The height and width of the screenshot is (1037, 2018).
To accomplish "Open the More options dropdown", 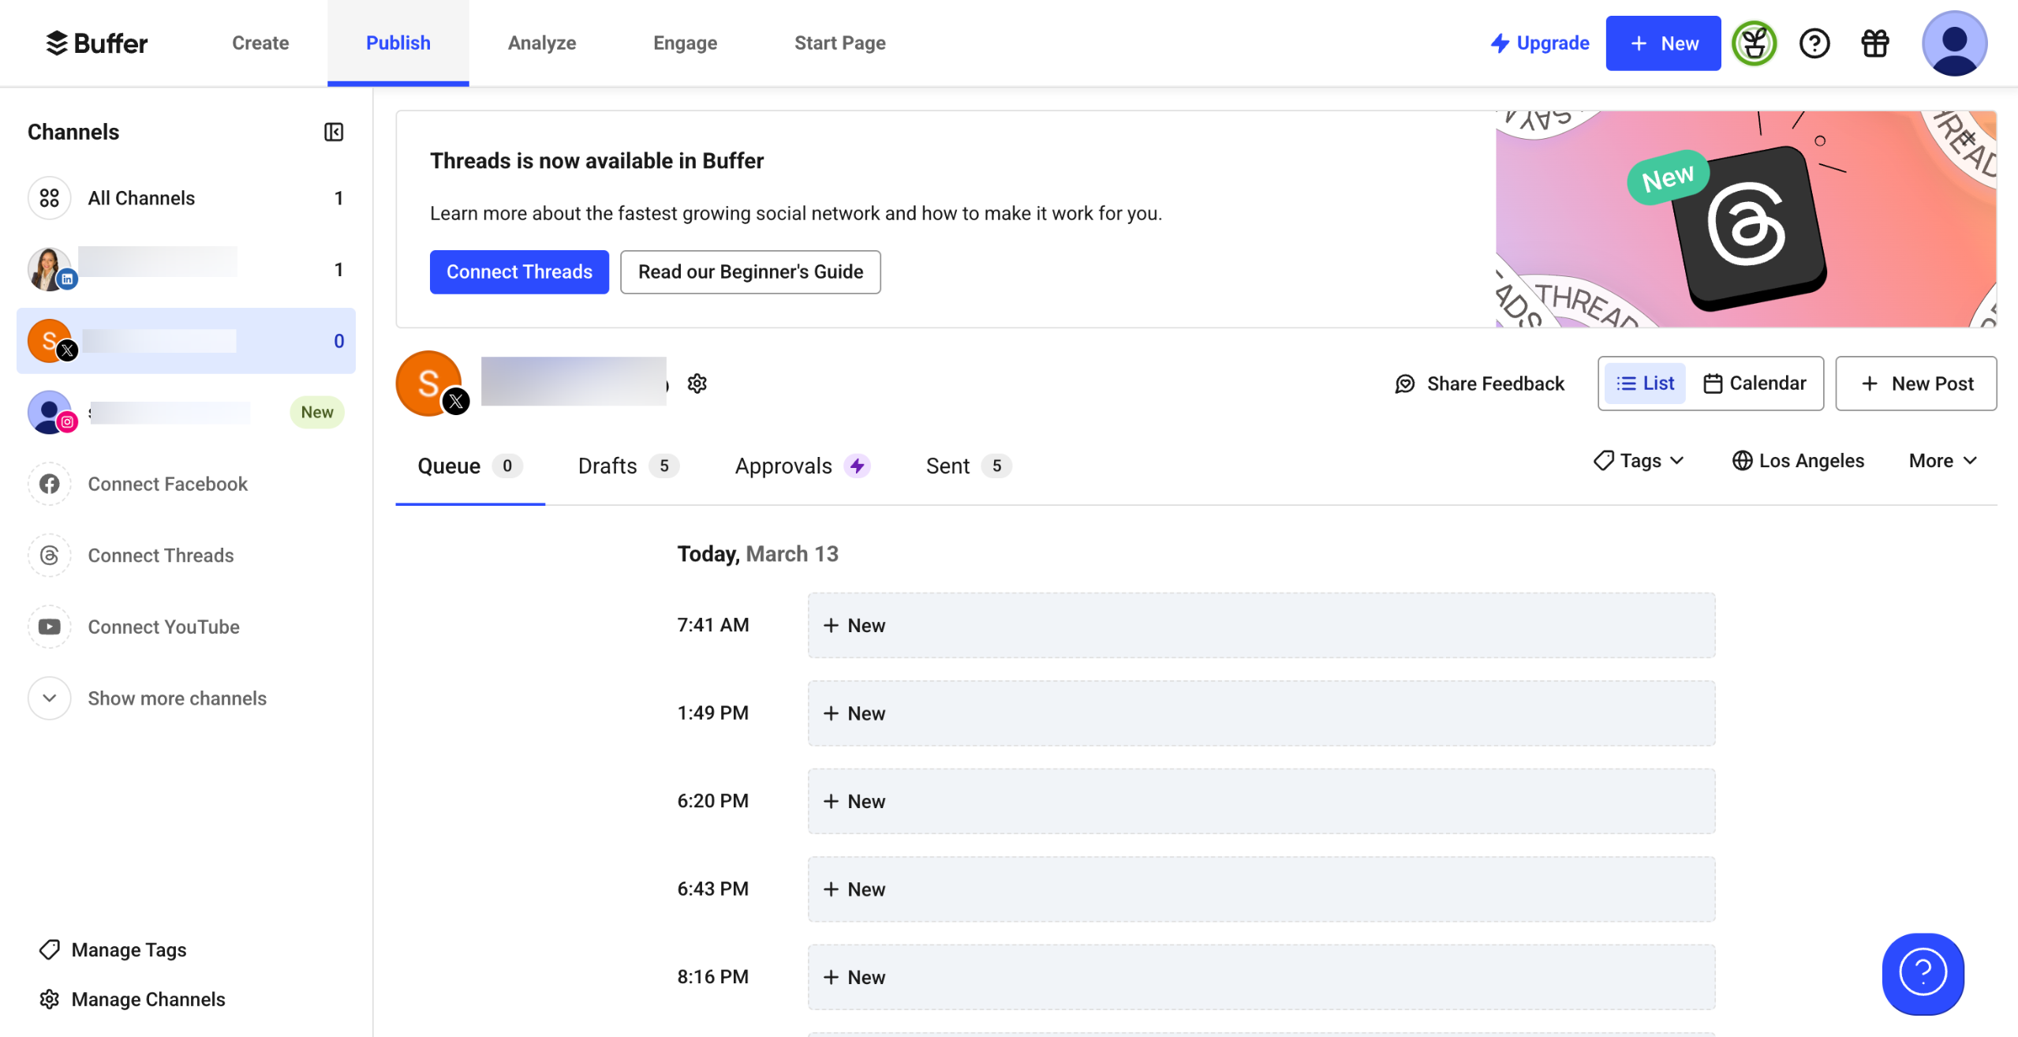I will click(1942, 461).
